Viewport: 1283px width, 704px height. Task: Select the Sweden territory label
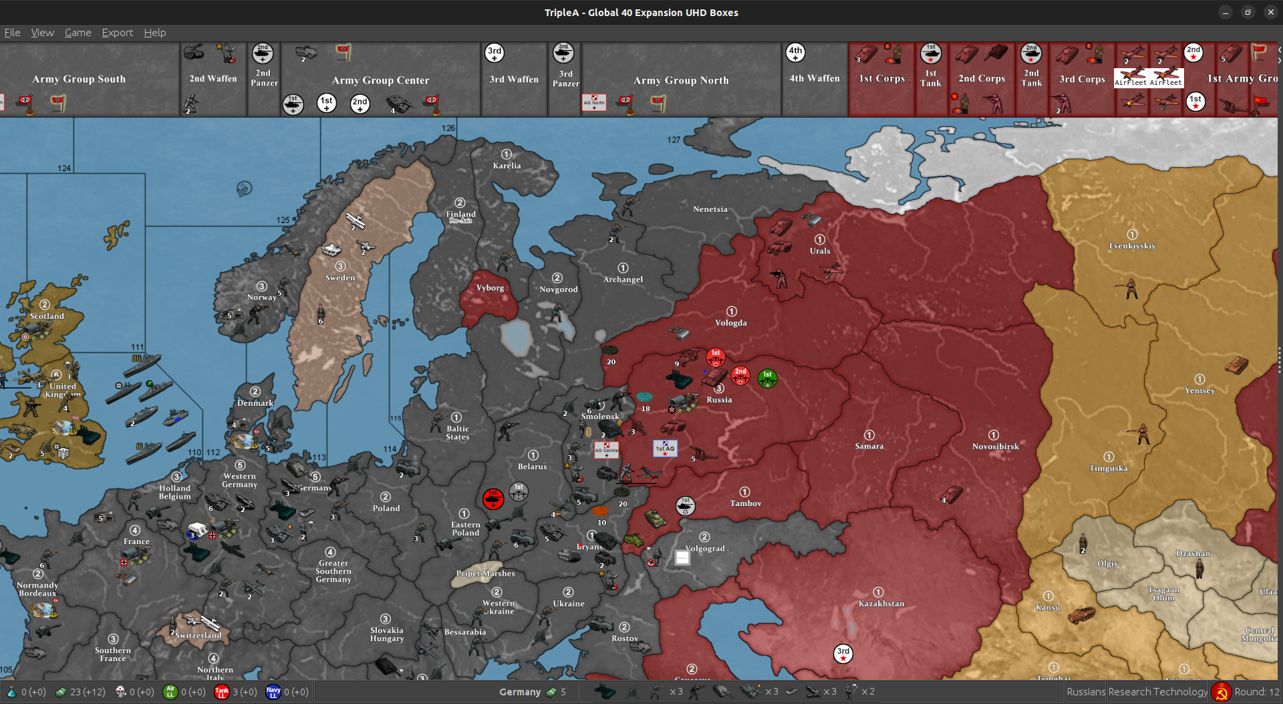coord(340,277)
